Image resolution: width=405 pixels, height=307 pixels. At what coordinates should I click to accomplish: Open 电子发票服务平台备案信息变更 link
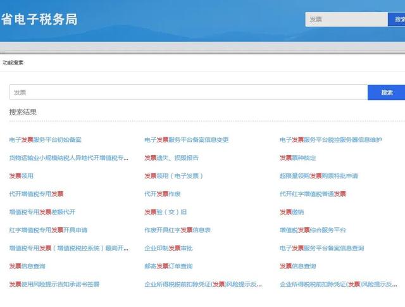[186, 139]
